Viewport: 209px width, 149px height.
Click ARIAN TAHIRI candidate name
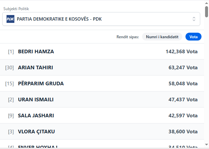tap(35, 67)
